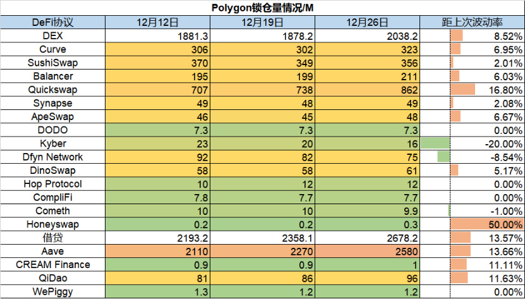The image size is (525, 299).
Task: Click the 'DinoSwap' protocol cell
Action: click(52, 170)
